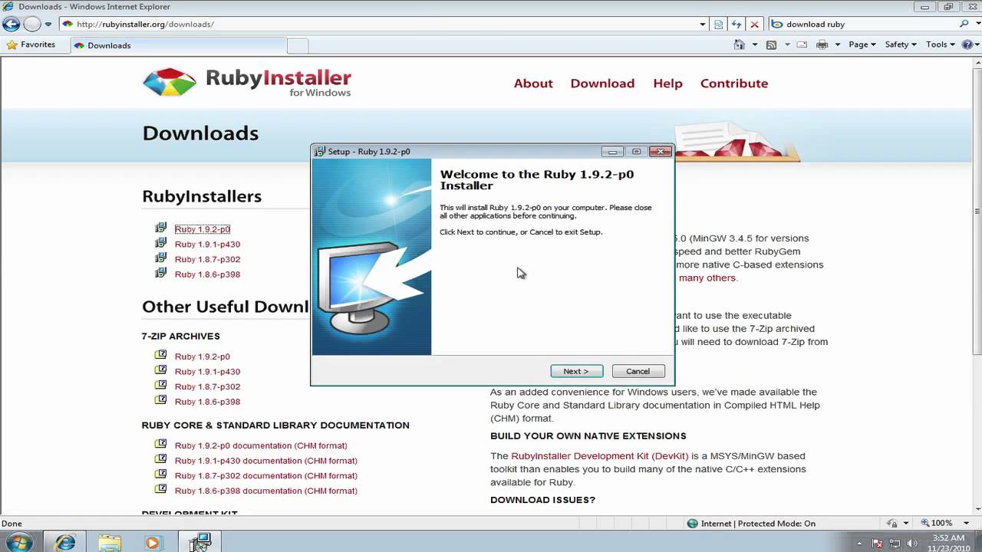Click the 7-Zip Ruby 1.8.6-p398 archive link
This screenshot has height=552, width=982.
coord(207,402)
